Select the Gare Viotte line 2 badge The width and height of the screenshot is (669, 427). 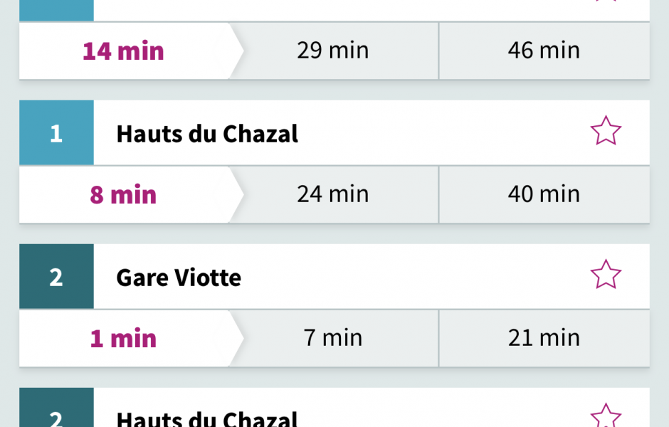tap(56, 276)
